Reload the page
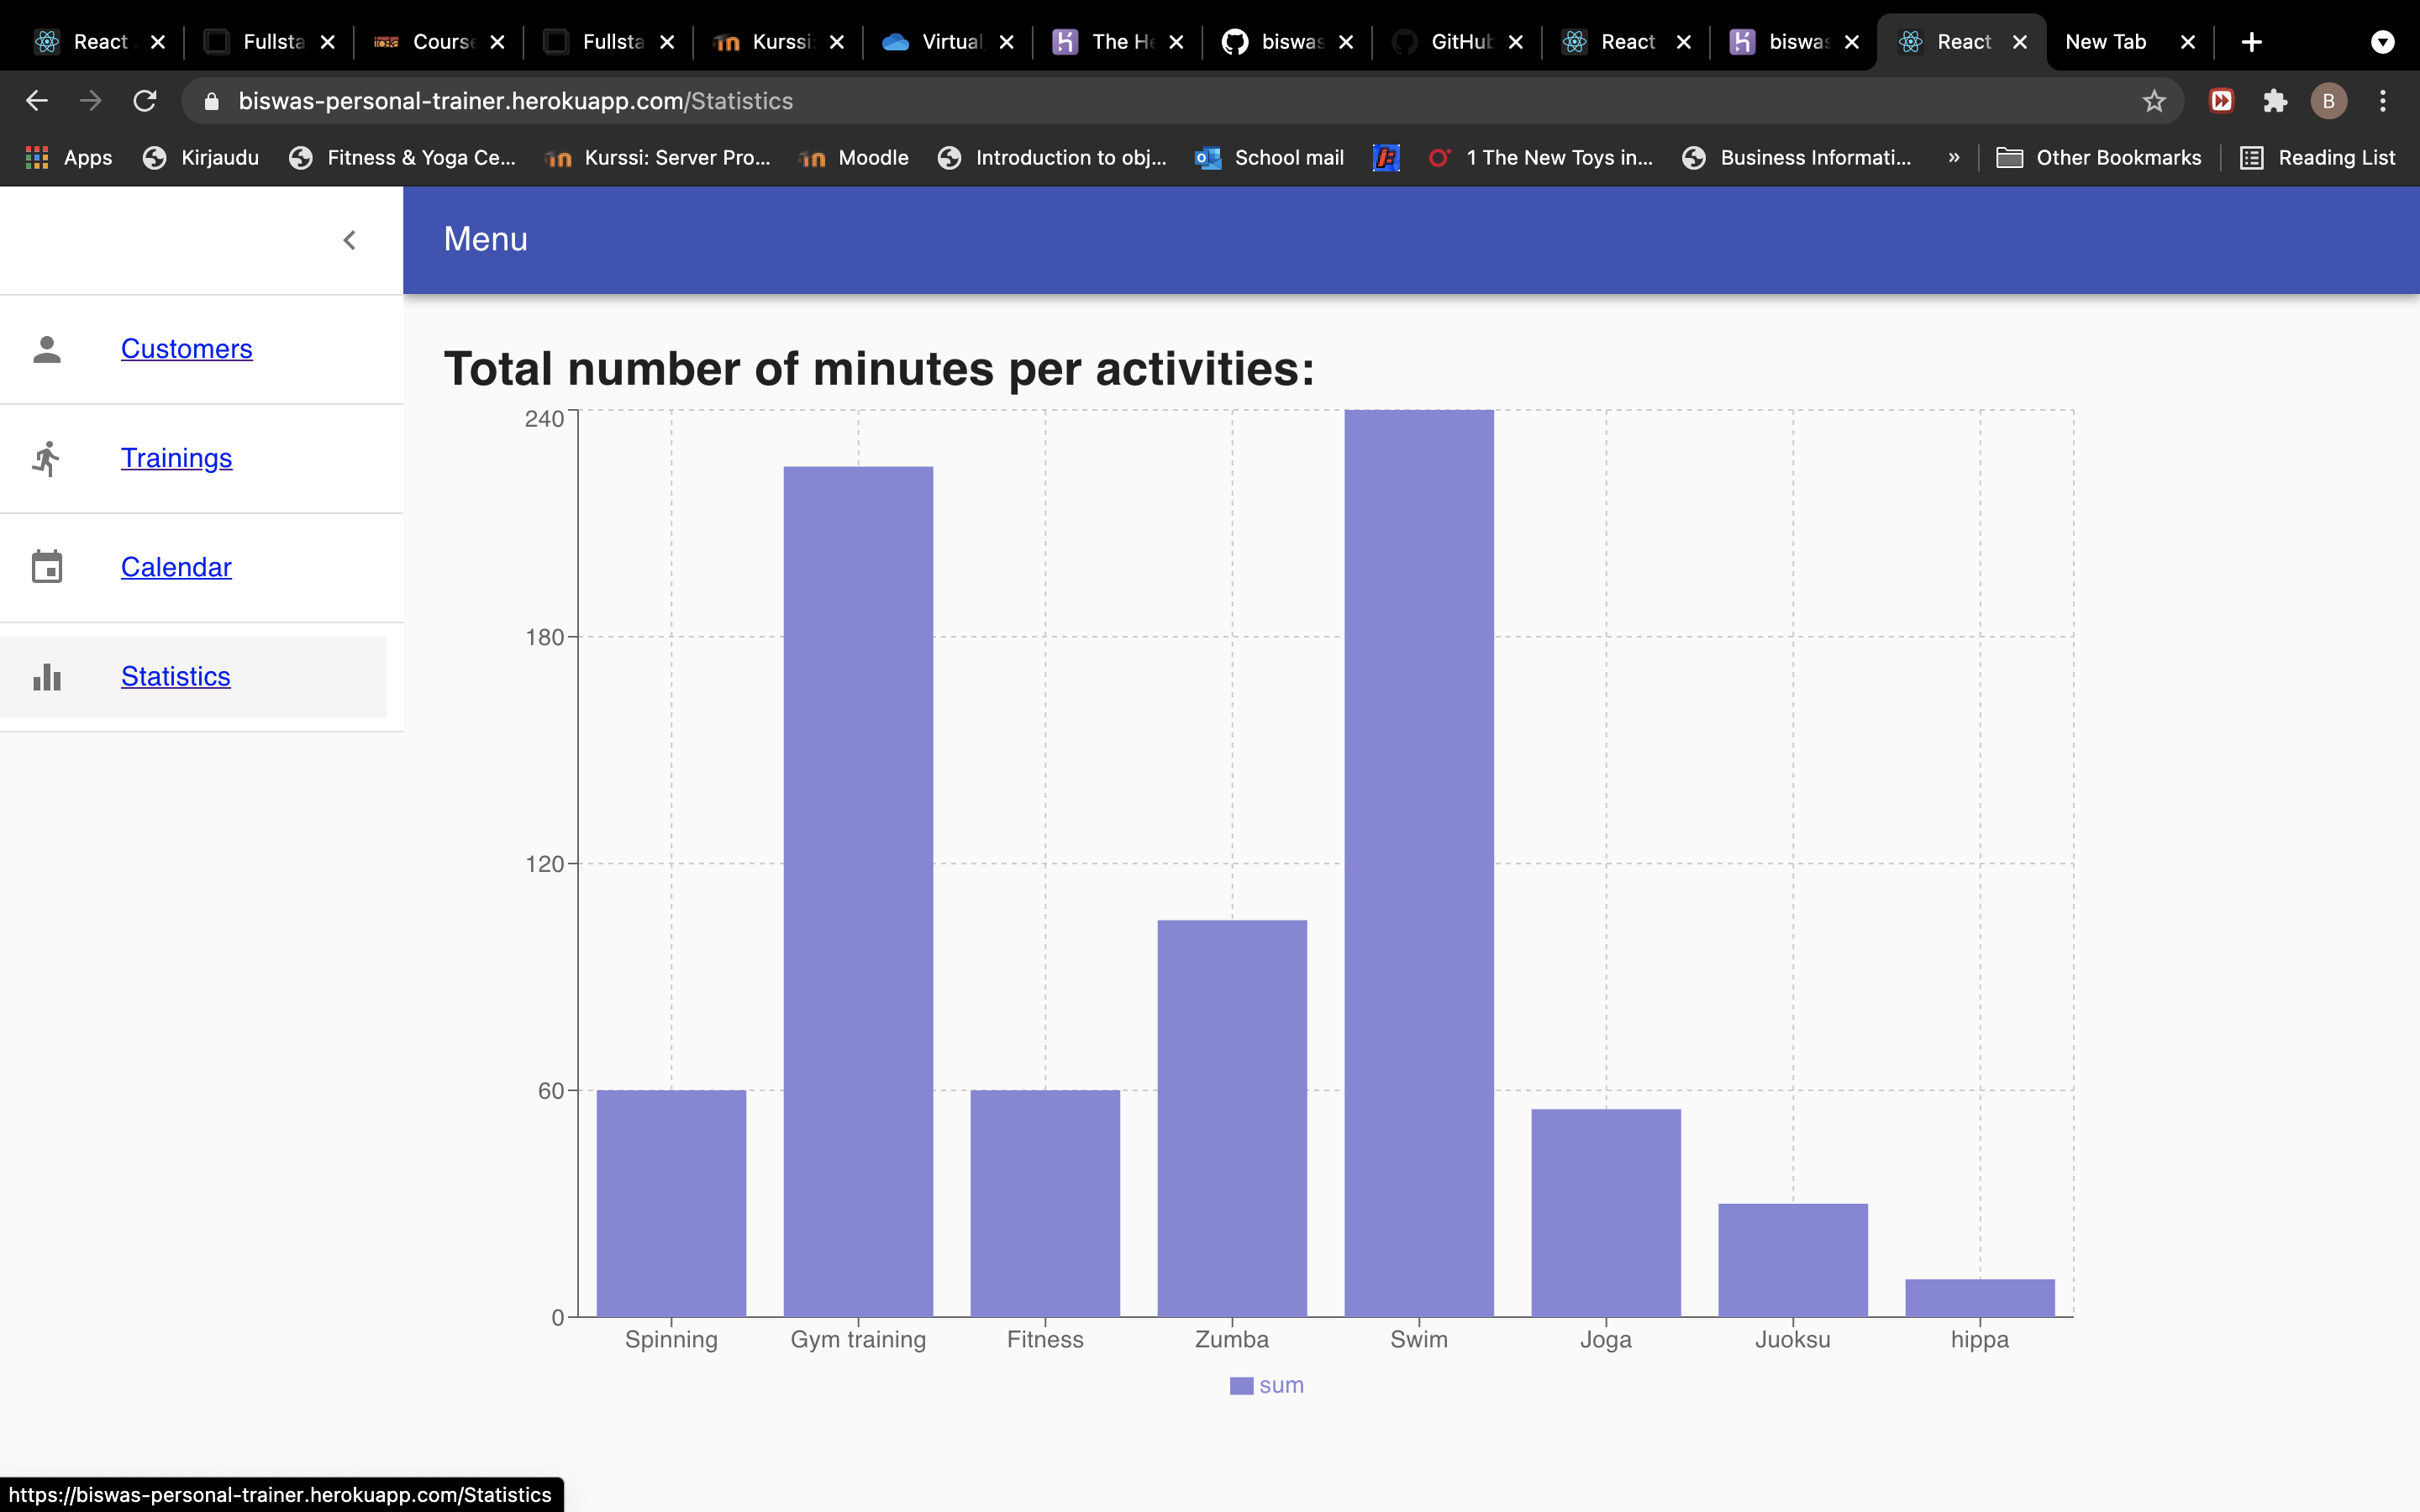 click(x=145, y=101)
